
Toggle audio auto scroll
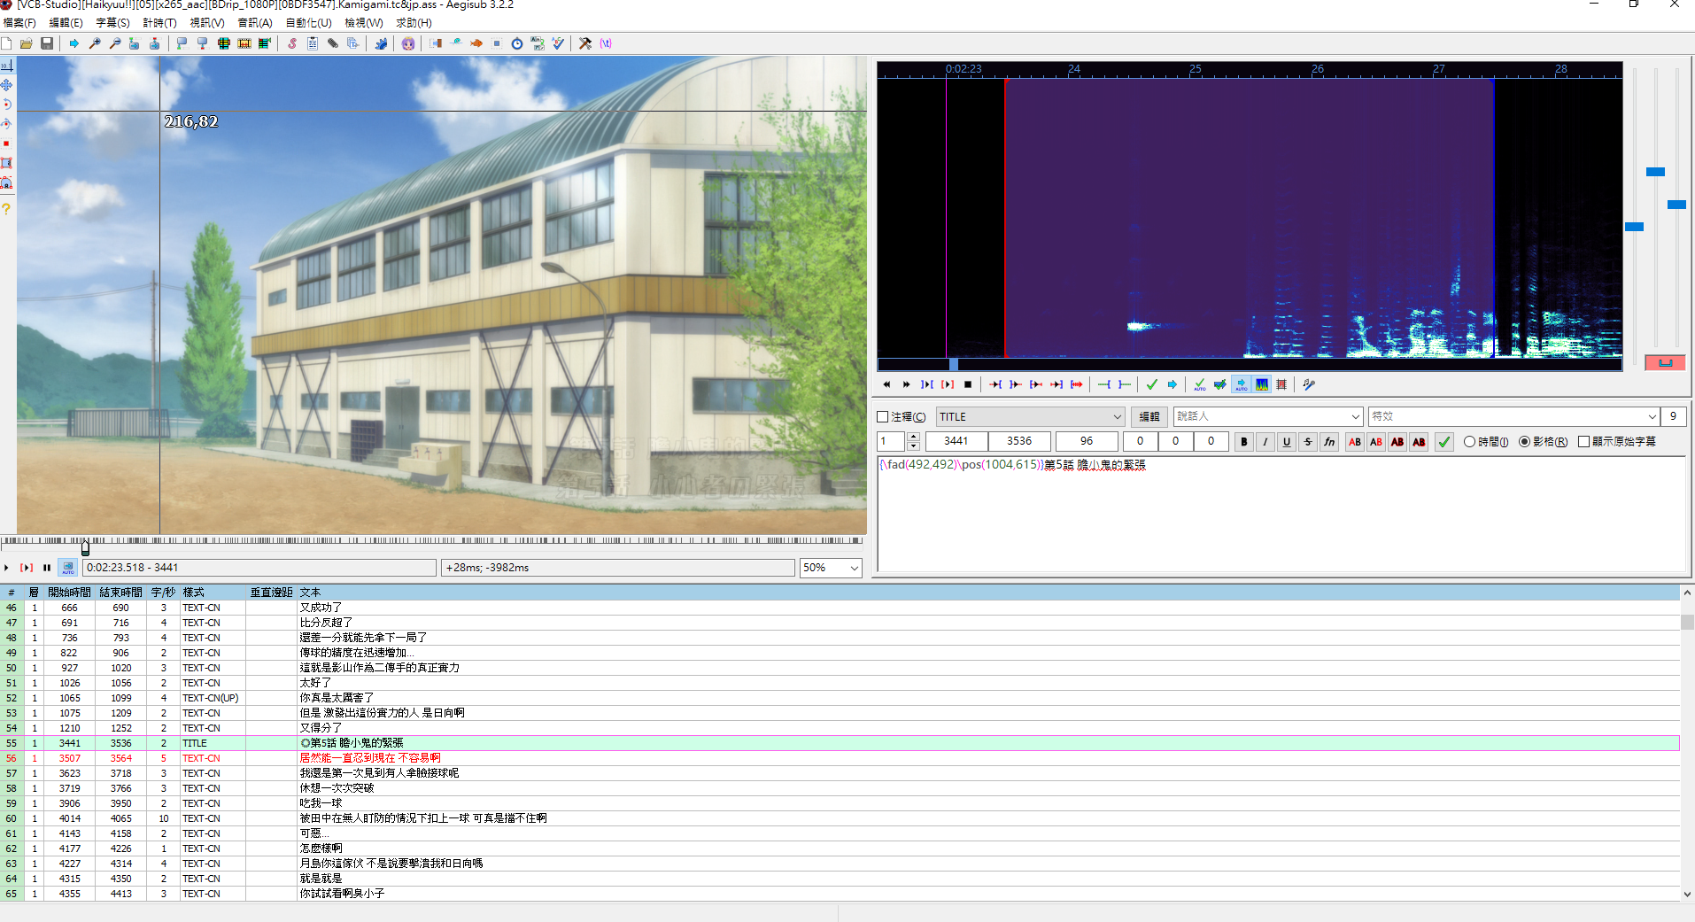(1241, 384)
